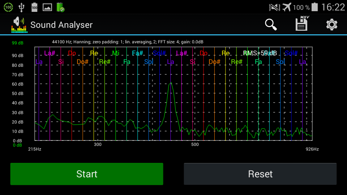This screenshot has width=347, height=195.
Task: Tap the green Mi note label
Action: pyautogui.click(x=116, y=53)
